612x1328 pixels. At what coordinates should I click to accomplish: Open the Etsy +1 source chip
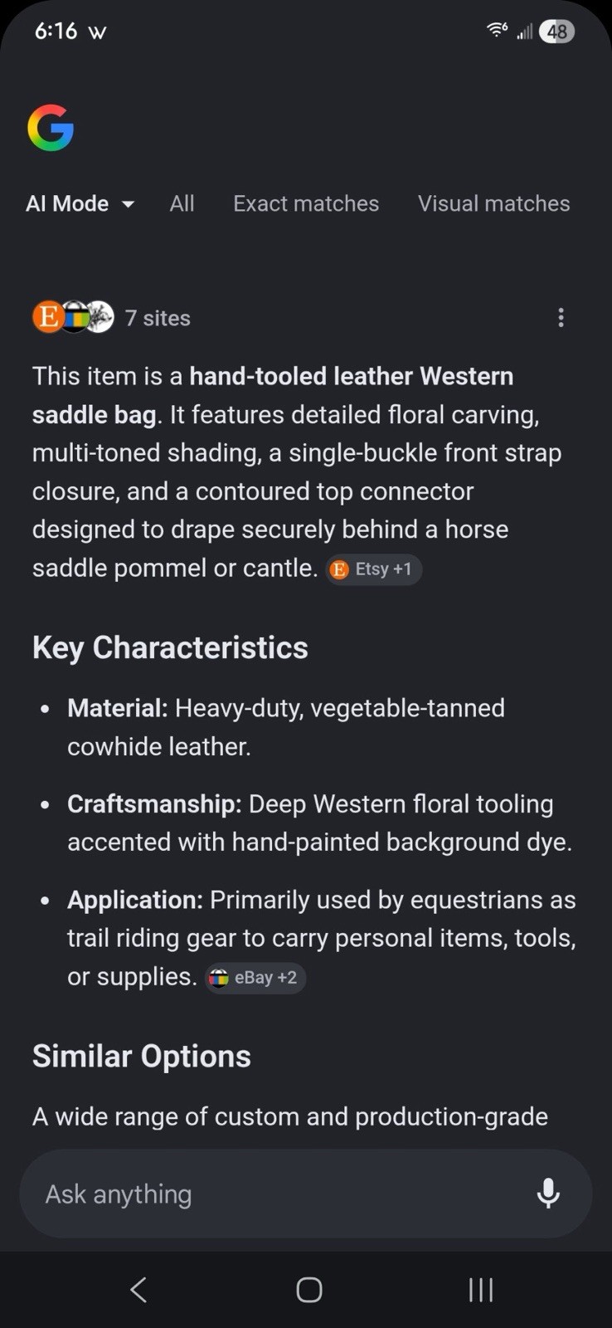click(374, 569)
